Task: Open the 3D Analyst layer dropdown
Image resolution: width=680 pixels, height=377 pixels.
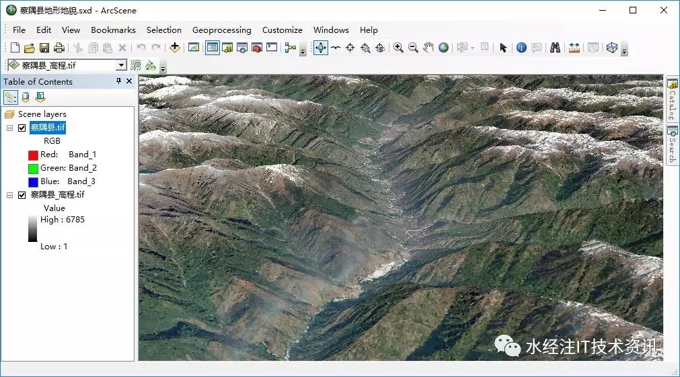Action: [122, 65]
